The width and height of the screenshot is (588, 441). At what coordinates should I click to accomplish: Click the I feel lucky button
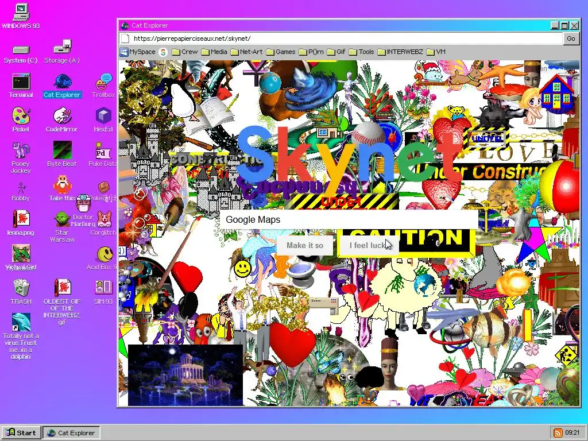368,245
